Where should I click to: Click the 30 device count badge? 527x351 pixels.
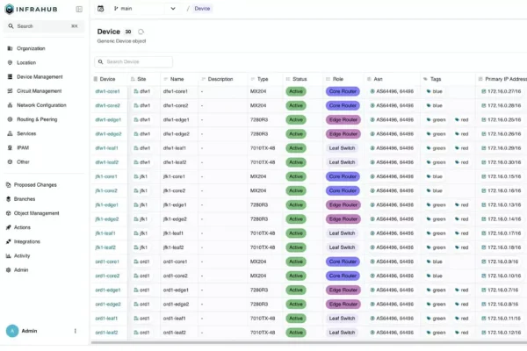(x=128, y=32)
